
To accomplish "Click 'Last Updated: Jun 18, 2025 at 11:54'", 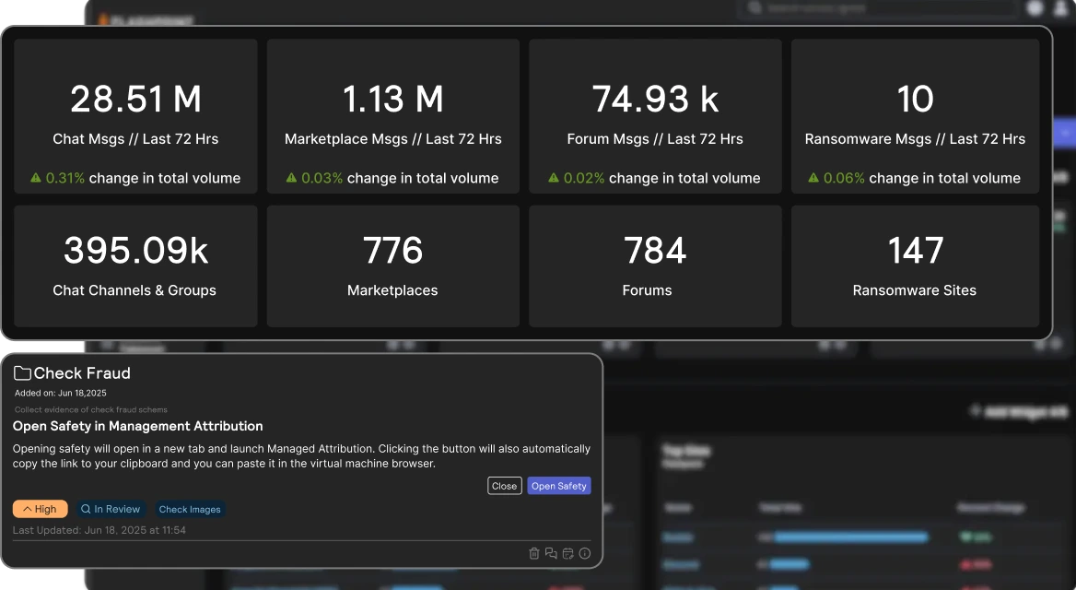I will [x=99, y=530].
